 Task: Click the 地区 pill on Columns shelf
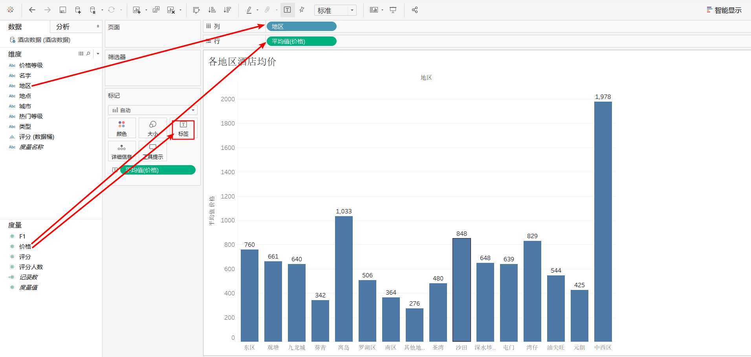click(x=301, y=26)
